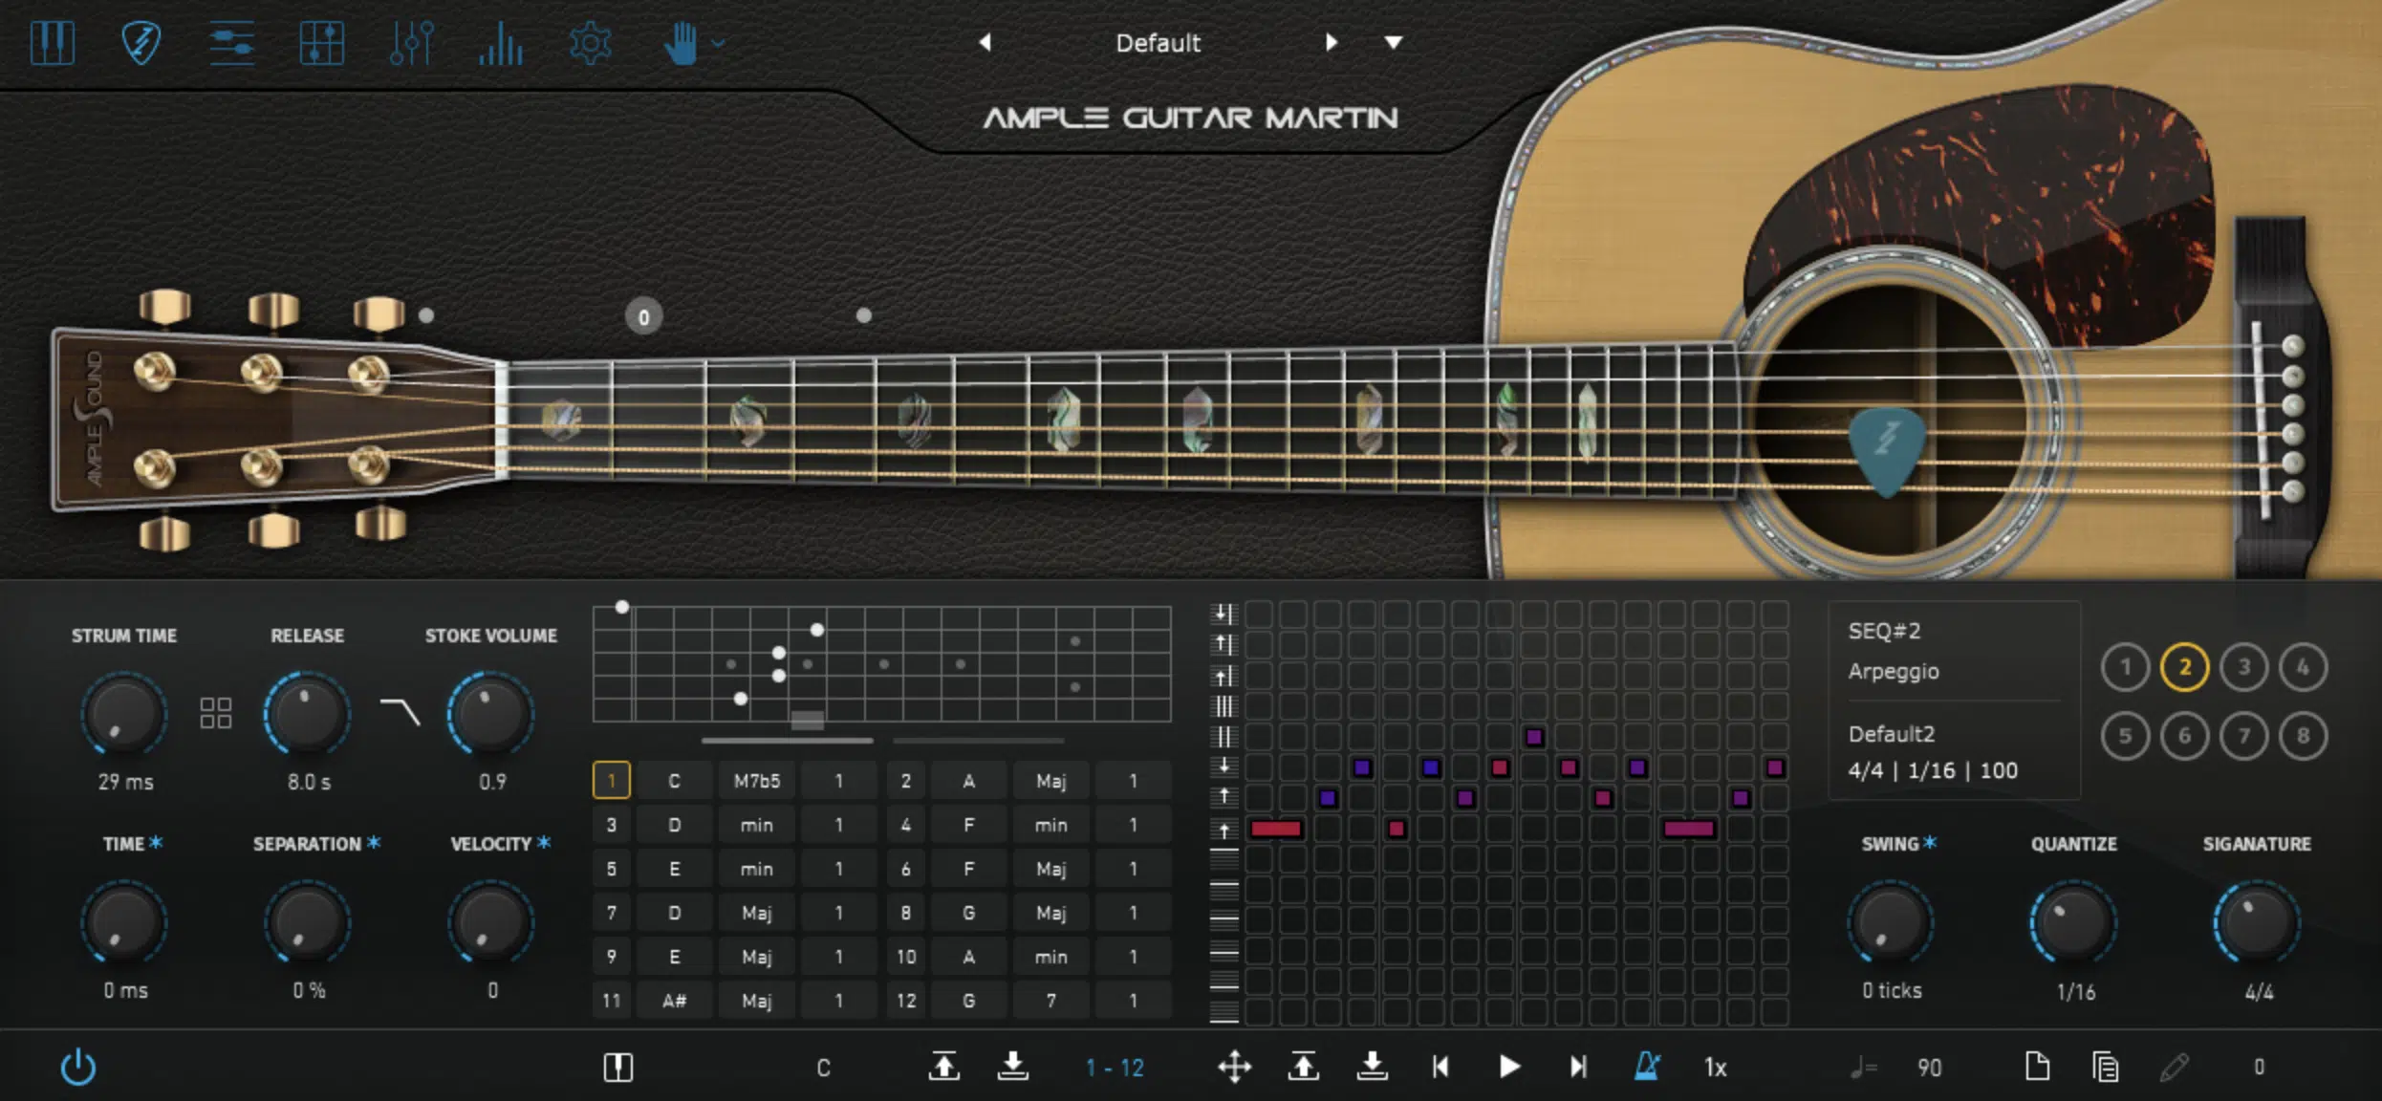This screenshot has height=1101, width=2382.
Task: Toggle the plugin power button
Action: [78, 1067]
